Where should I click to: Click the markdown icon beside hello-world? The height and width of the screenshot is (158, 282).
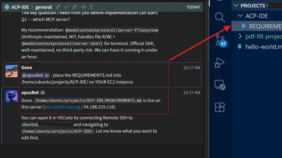point(240,46)
